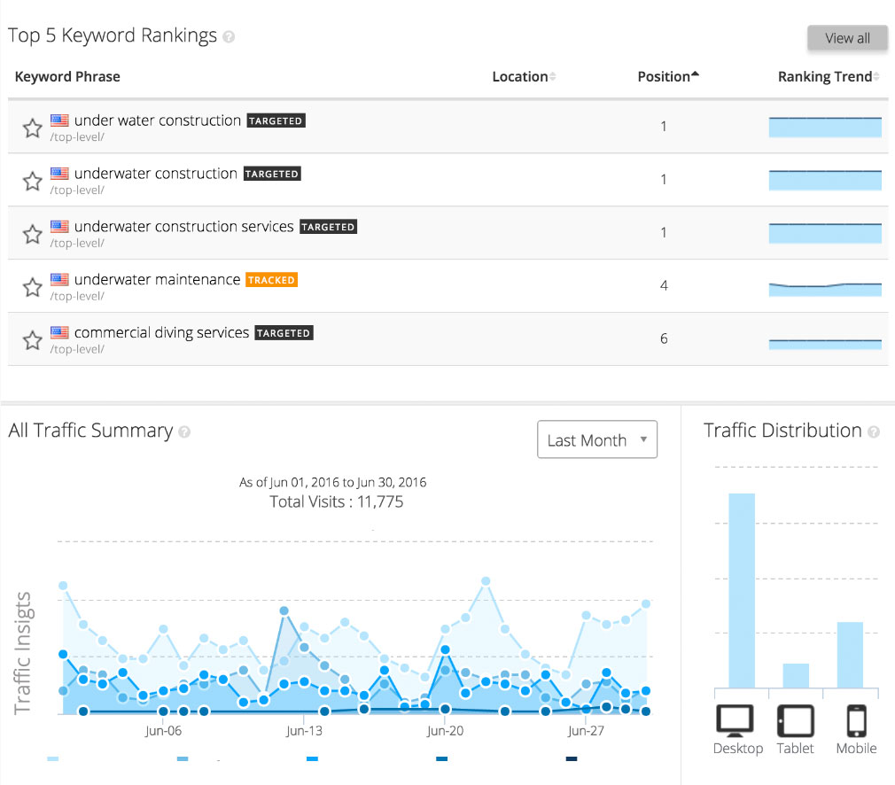This screenshot has height=785, width=895.
Task: Click the View all button
Action: [847, 38]
